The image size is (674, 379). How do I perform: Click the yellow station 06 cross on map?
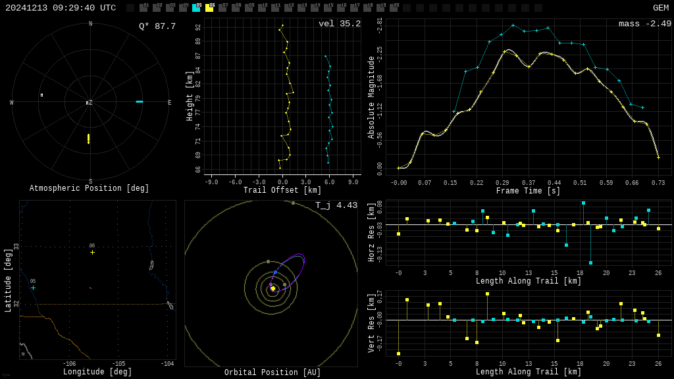[x=92, y=252]
